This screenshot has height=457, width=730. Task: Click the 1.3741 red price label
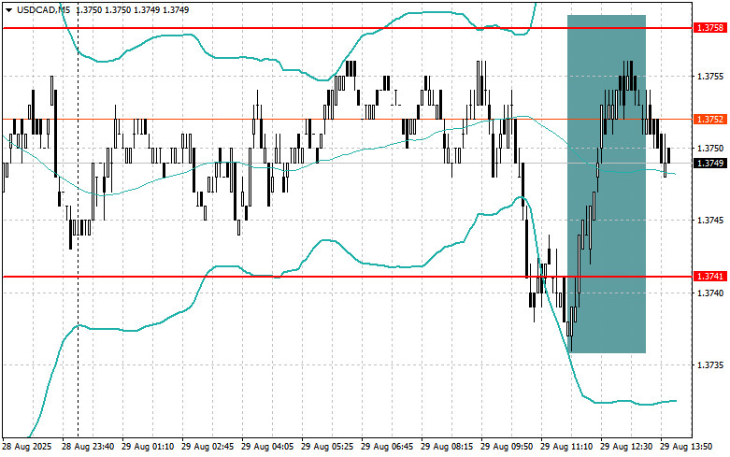(x=710, y=277)
